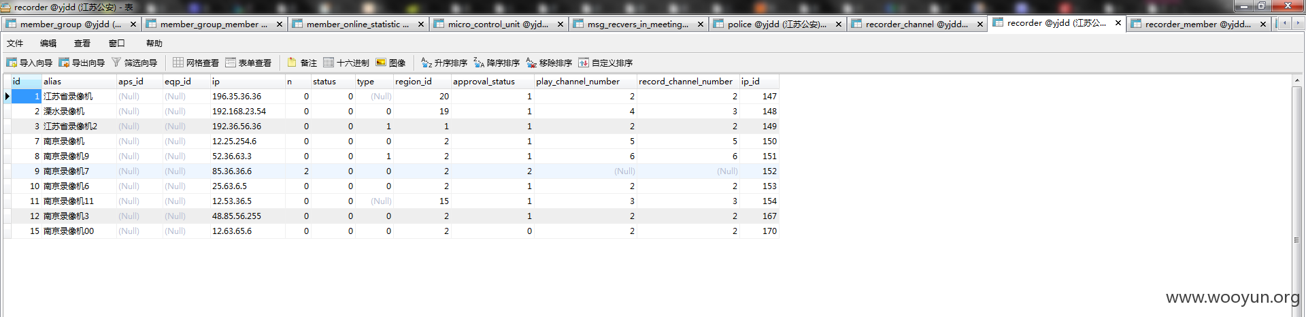This screenshot has width=1306, height=317.
Task: Open the 查看 menu
Action: [82, 43]
